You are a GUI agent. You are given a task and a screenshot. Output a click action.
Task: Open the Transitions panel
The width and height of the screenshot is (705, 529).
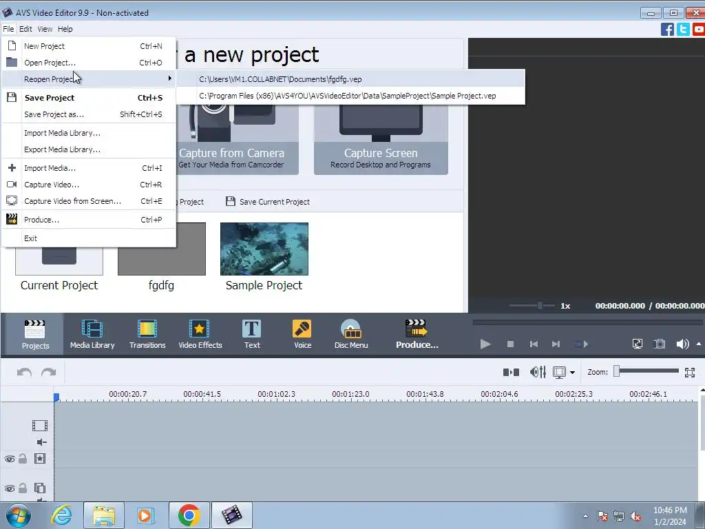[x=147, y=334]
